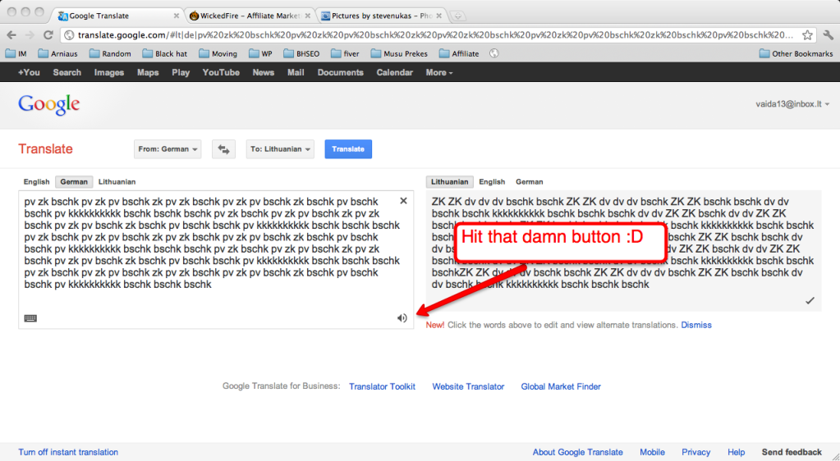The height and width of the screenshot is (461, 840).
Task: Select German as source language
Action: pos(74,182)
